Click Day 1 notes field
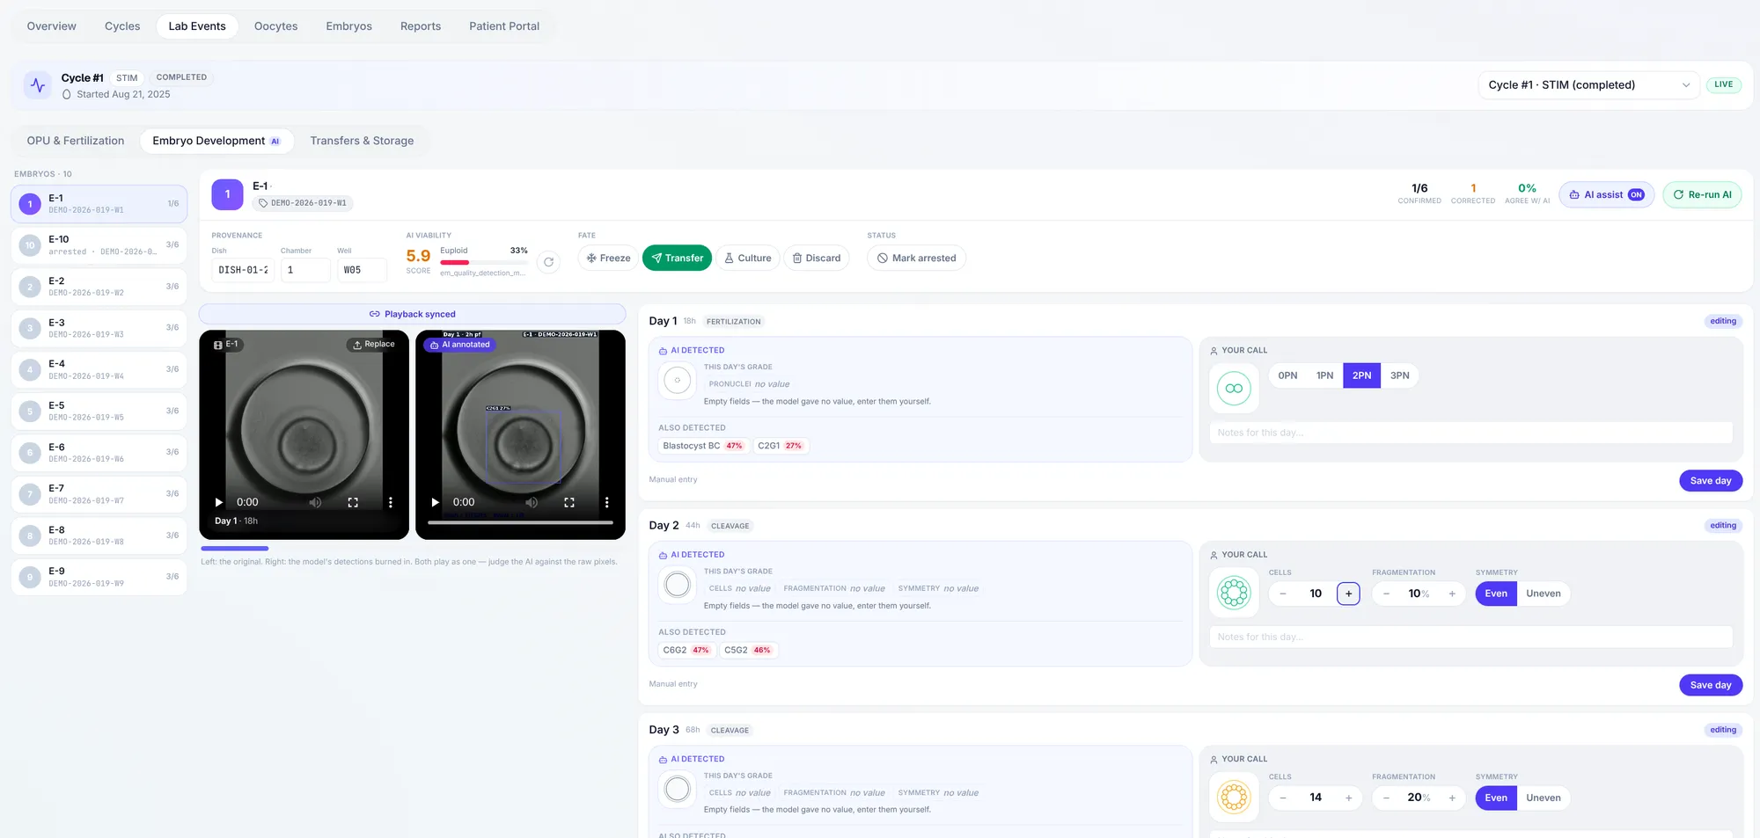This screenshot has height=838, width=1760. 1470,433
